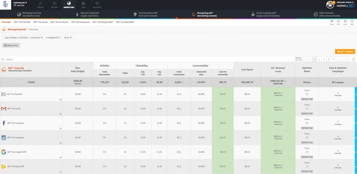
Task: Open the Last 30 Days date range dropdown
Action: point(24,38)
